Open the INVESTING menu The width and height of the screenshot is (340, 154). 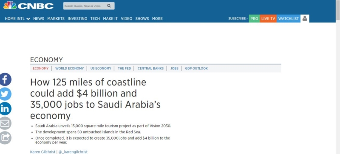[77, 19]
